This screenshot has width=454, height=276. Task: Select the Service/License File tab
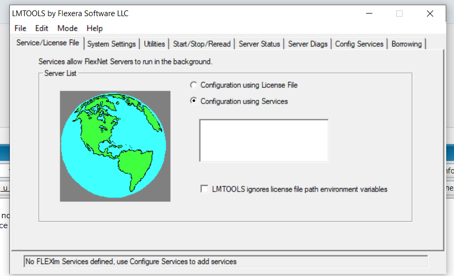(x=48, y=43)
